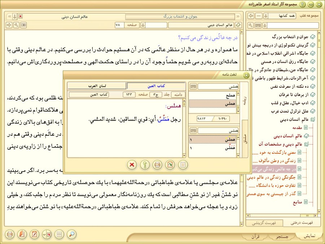
Task: Open the همه کتابها dropdown arrow
Action: tap(266, 16)
